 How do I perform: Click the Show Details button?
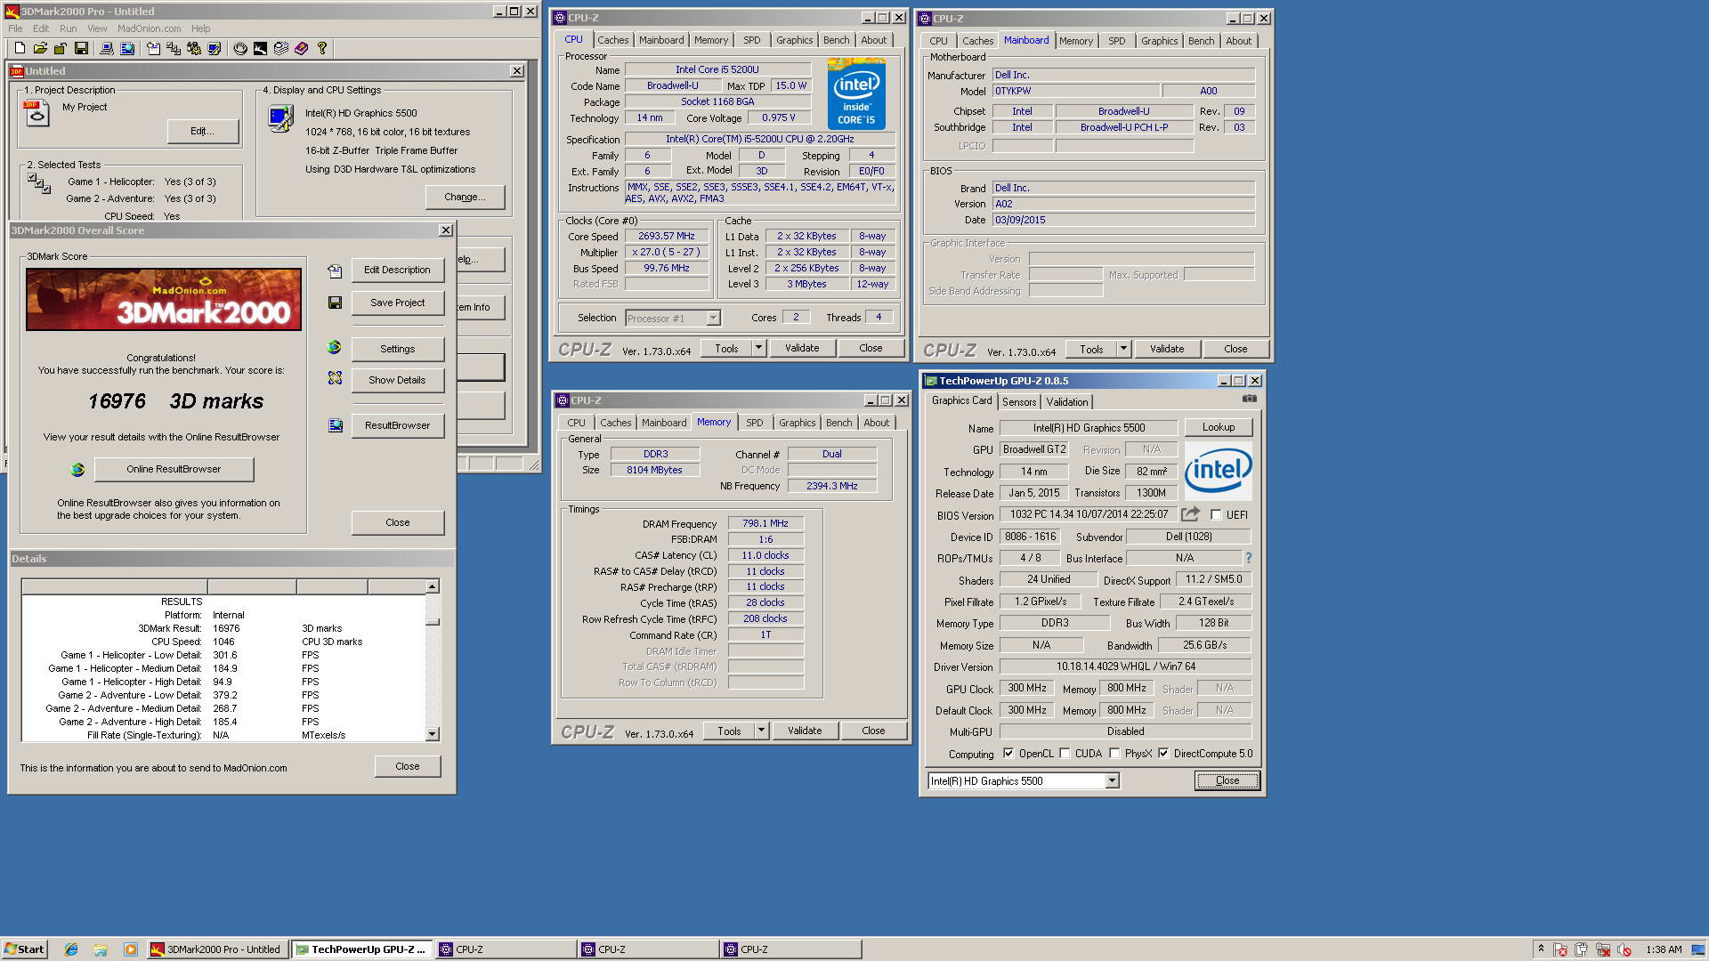click(x=397, y=380)
